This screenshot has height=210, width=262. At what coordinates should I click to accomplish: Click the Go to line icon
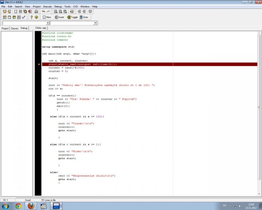point(72,11)
